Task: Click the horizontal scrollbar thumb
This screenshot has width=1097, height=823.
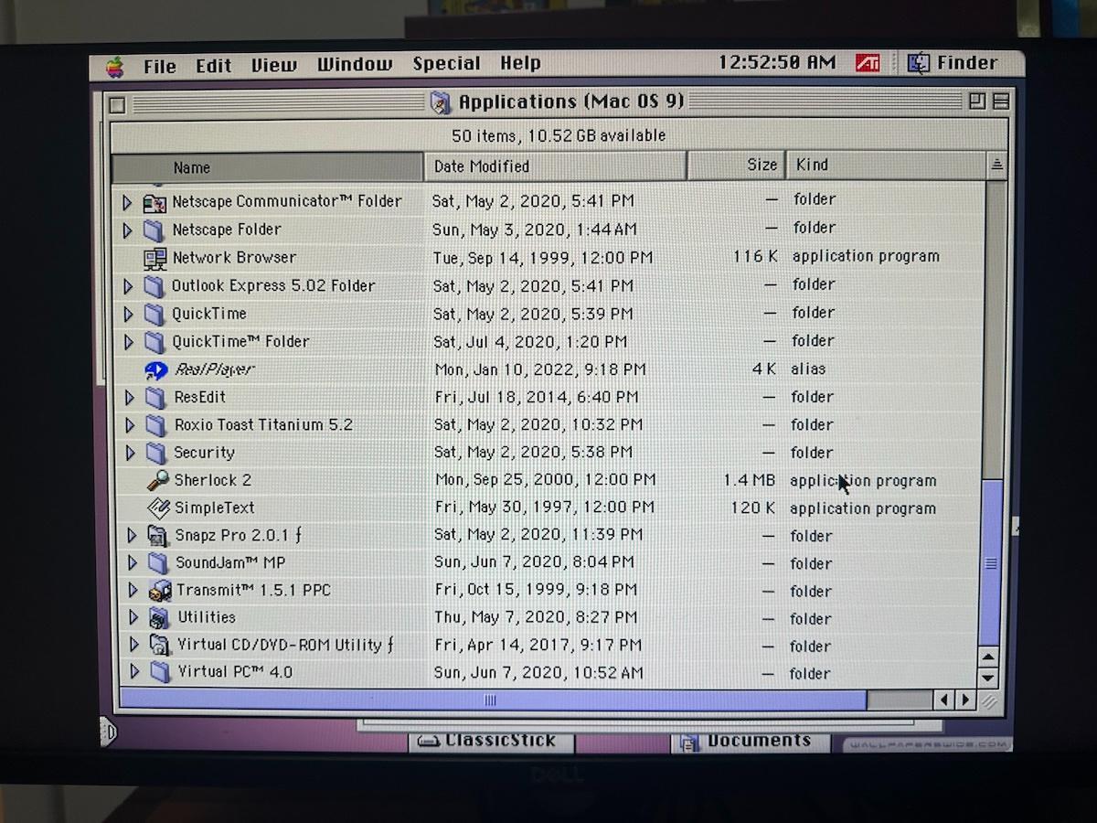Action: pyautogui.click(x=492, y=700)
